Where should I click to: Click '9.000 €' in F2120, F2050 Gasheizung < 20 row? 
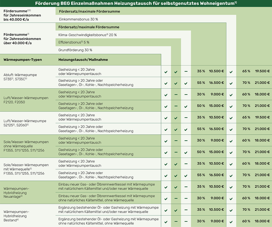(x=217, y=94)
